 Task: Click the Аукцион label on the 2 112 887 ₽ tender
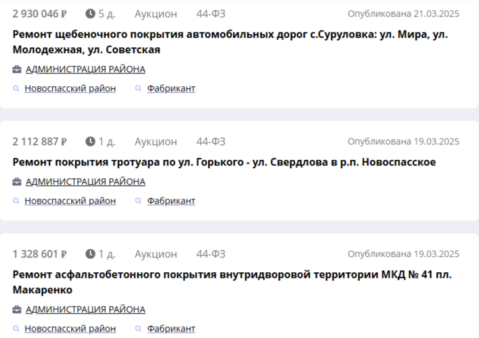click(x=155, y=141)
